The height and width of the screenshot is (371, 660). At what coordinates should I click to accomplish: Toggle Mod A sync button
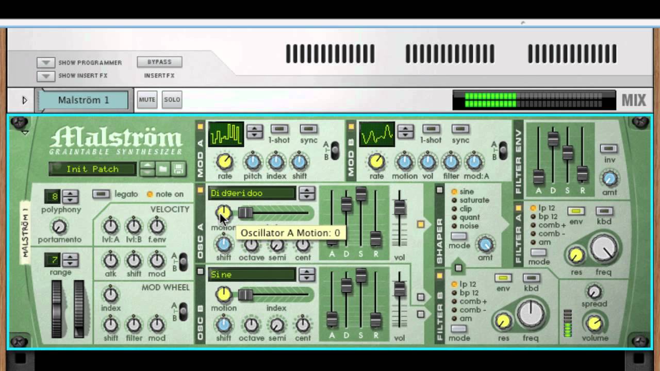(x=308, y=129)
